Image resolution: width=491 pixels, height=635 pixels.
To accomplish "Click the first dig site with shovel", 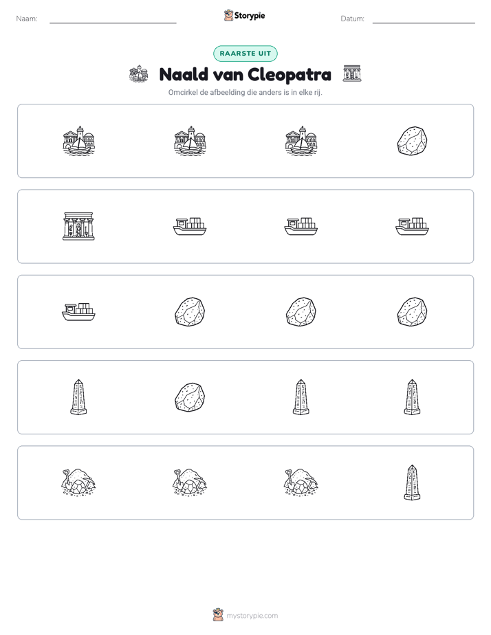I will pos(78,482).
